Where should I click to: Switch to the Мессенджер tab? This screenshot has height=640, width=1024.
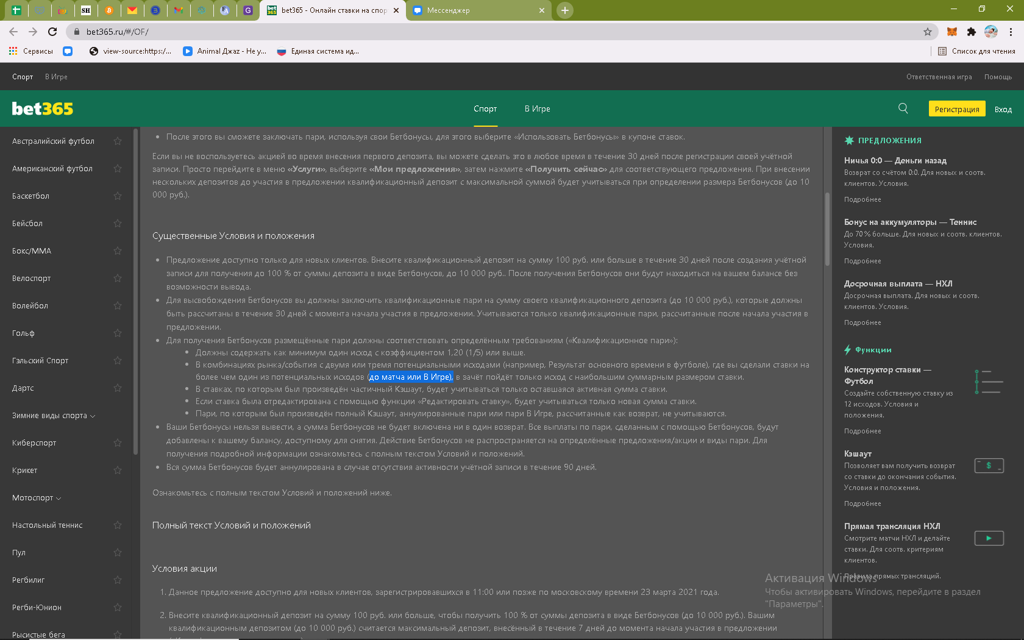(478, 10)
